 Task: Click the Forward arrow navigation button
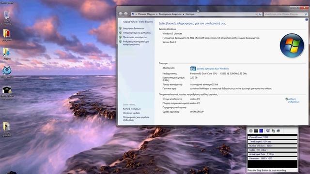coord(126,14)
